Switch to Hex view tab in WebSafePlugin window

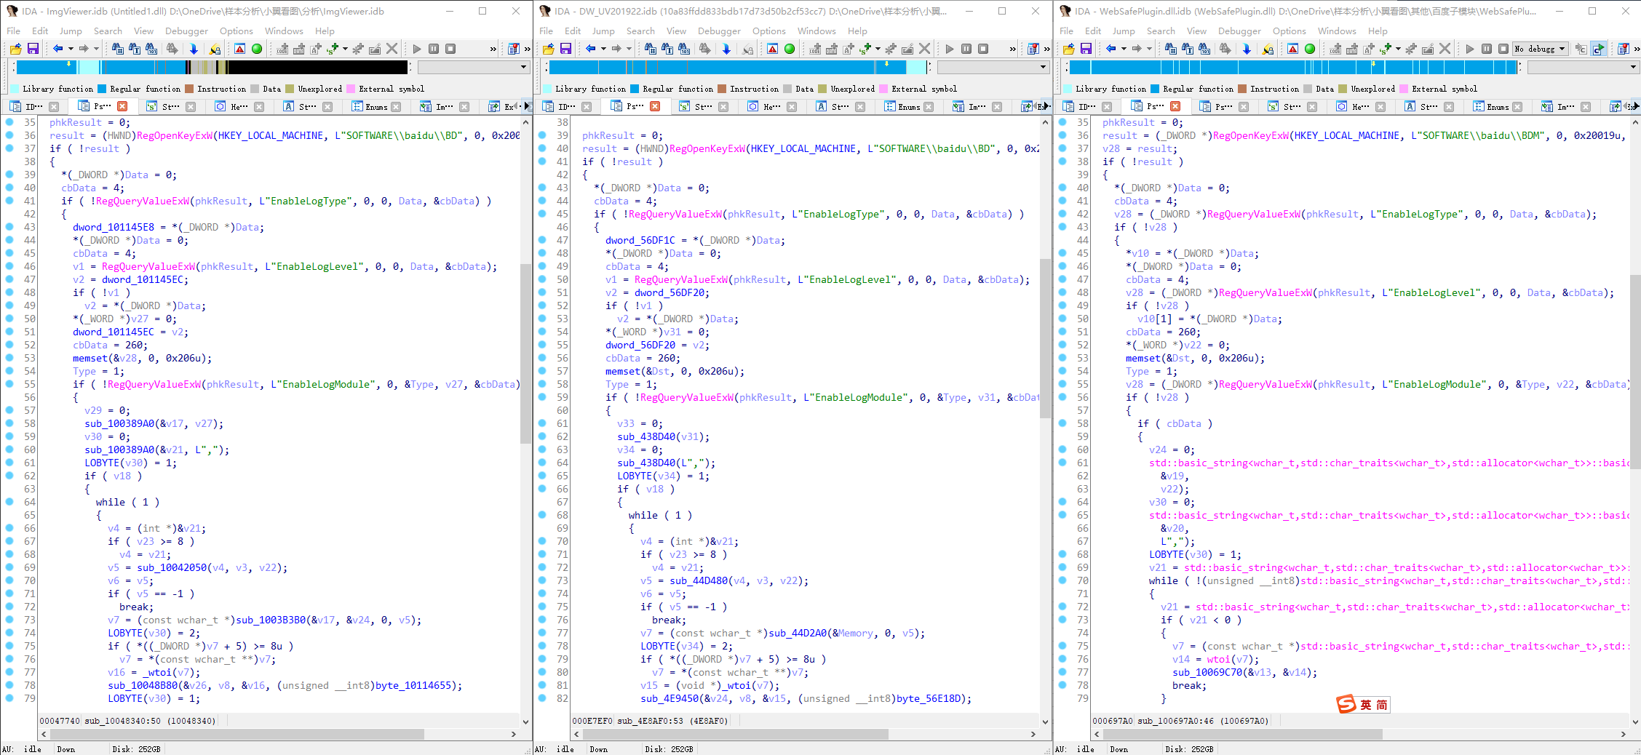[x=1359, y=107]
